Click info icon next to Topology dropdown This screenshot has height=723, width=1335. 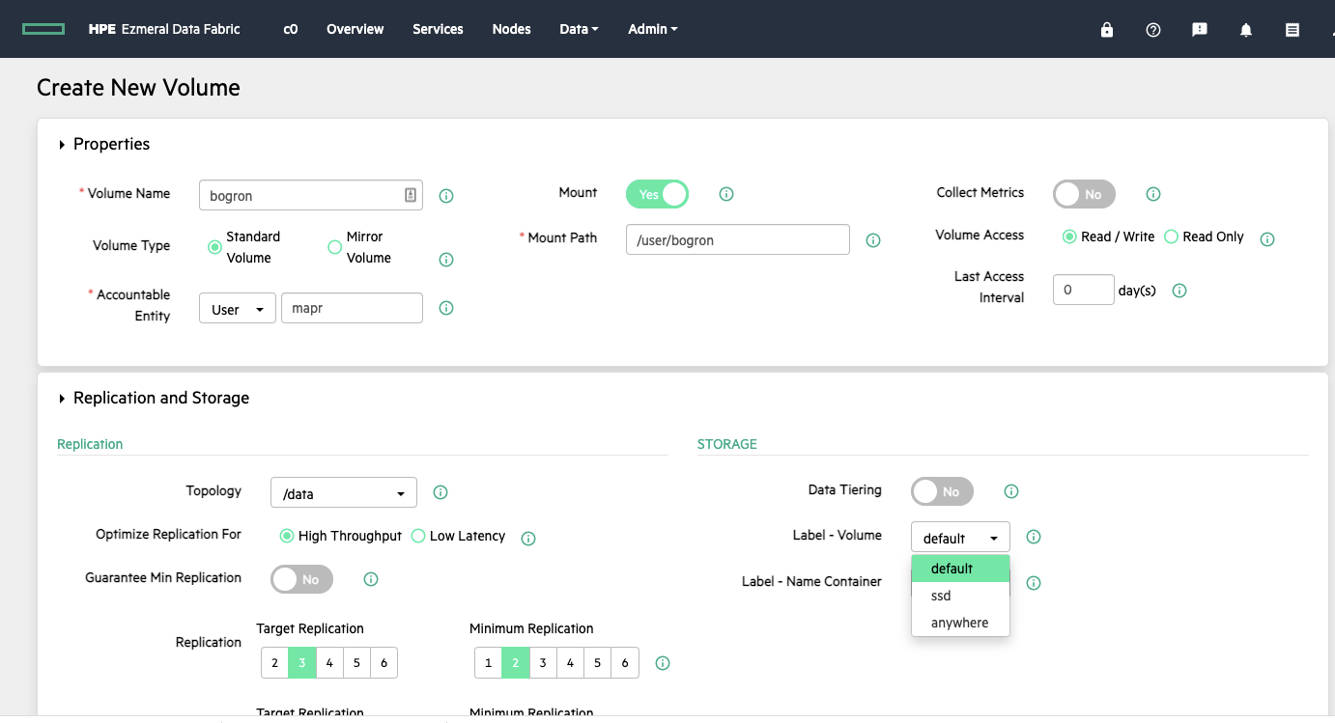440,492
